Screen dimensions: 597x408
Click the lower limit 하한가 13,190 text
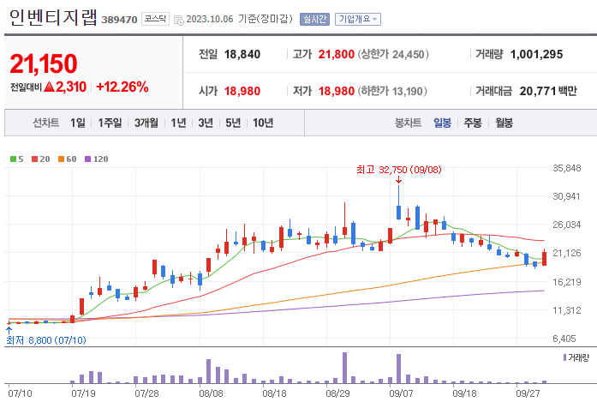(x=392, y=91)
